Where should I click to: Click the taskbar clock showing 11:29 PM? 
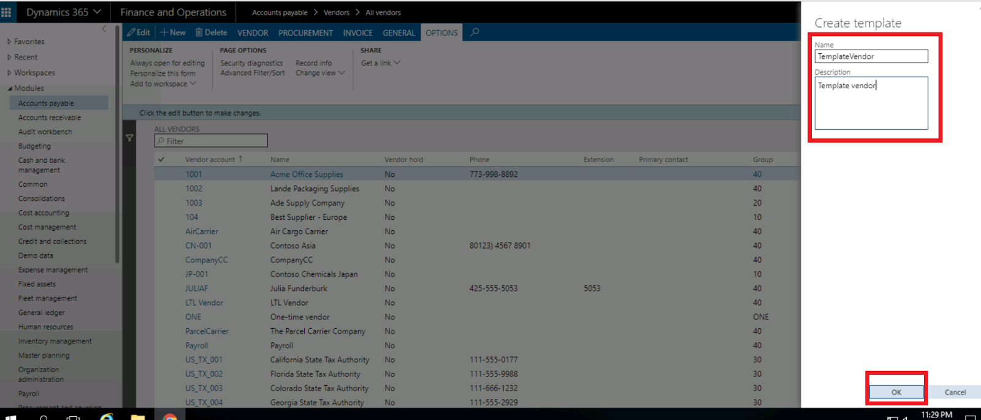(x=936, y=415)
